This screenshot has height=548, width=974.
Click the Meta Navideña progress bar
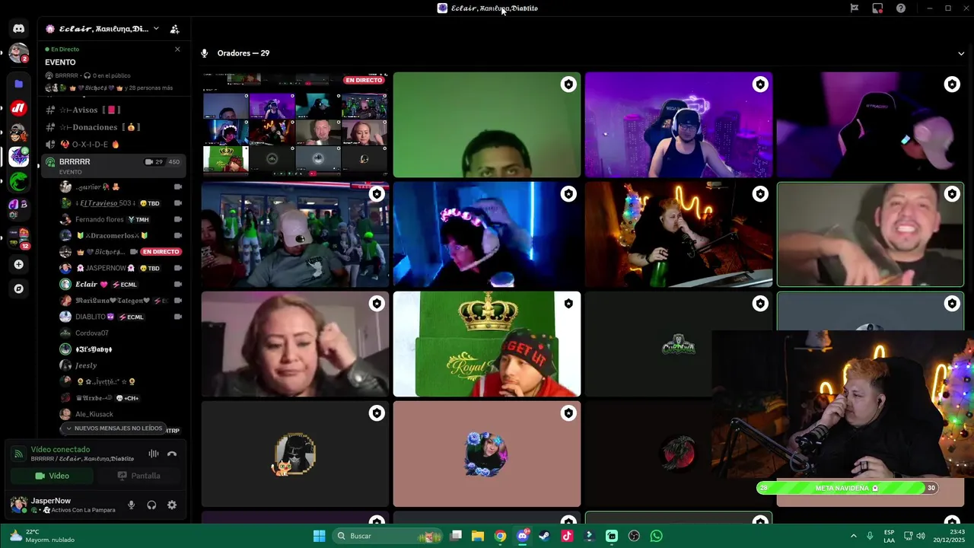click(x=848, y=488)
